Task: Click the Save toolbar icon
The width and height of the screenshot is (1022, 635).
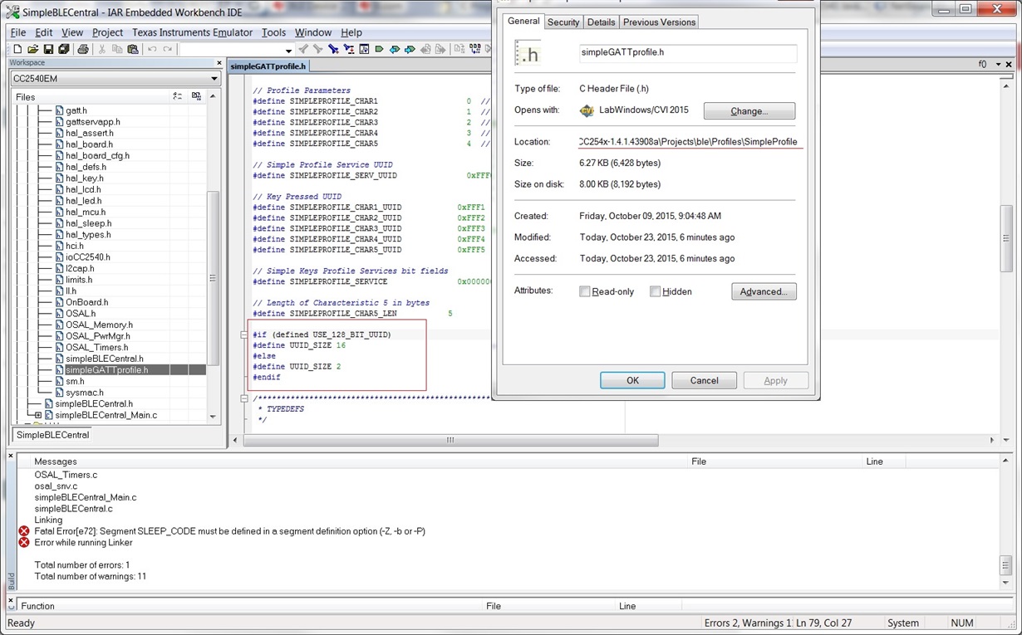Action: 48,50
